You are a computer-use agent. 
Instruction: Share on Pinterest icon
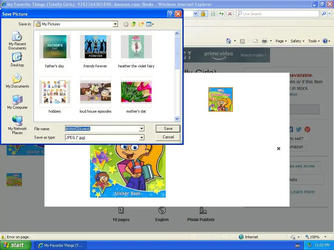(x=307, y=129)
